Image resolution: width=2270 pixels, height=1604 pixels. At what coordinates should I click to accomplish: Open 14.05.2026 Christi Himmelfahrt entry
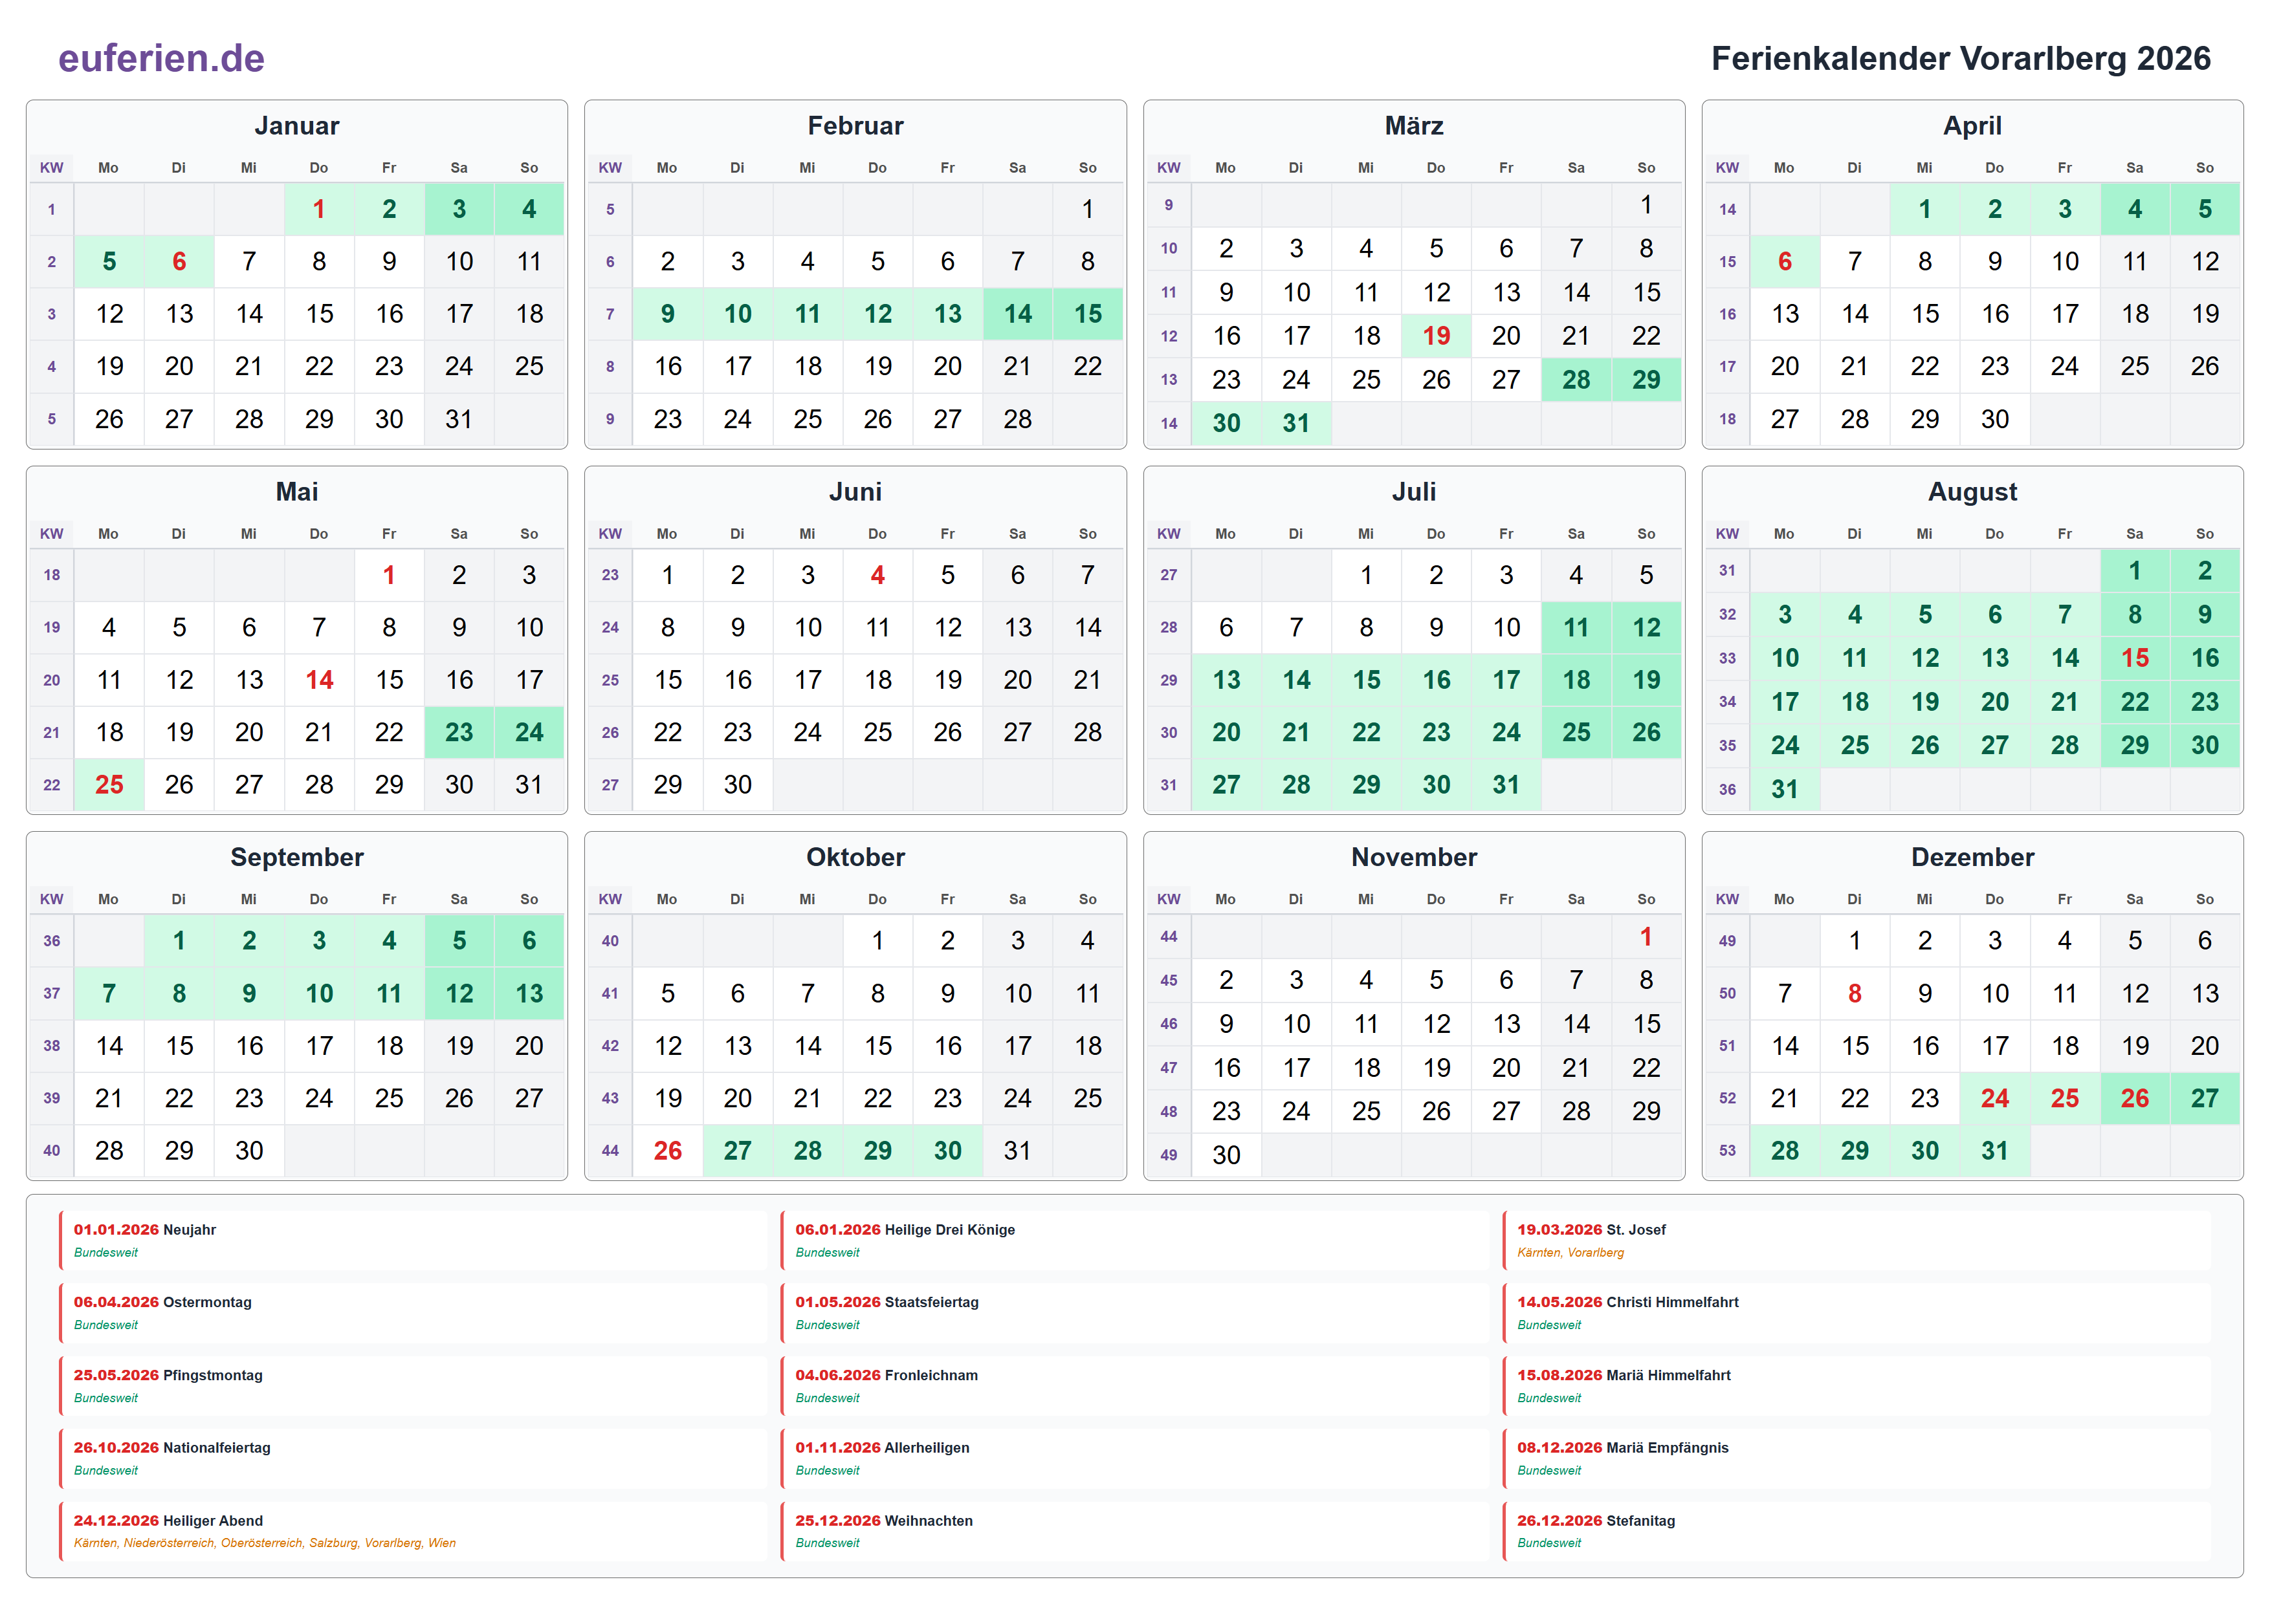click(x=1856, y=1314)
